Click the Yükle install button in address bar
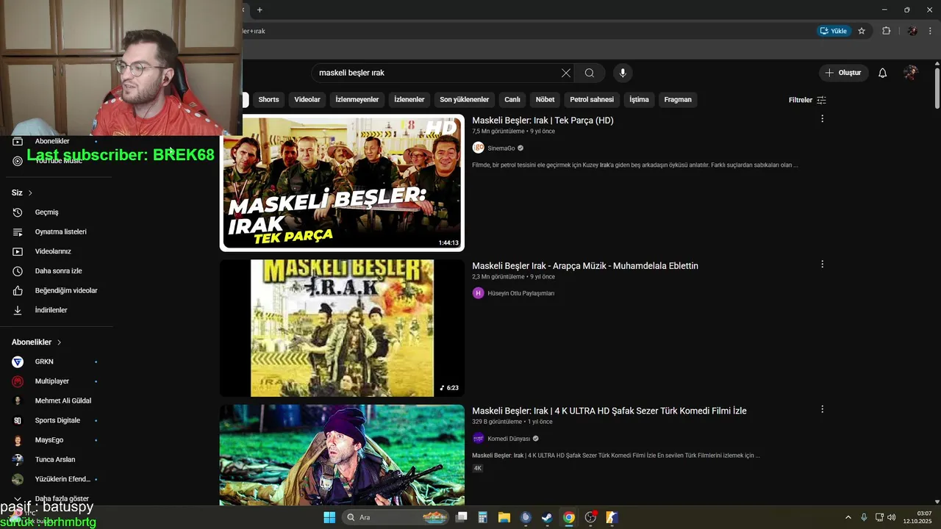The height and width of the screenshot is (529, 941). 833,31
